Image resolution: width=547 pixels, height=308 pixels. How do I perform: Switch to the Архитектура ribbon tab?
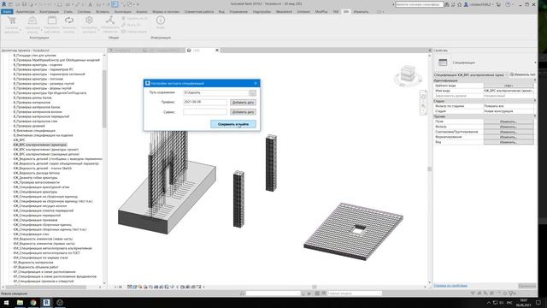point(26,11)
